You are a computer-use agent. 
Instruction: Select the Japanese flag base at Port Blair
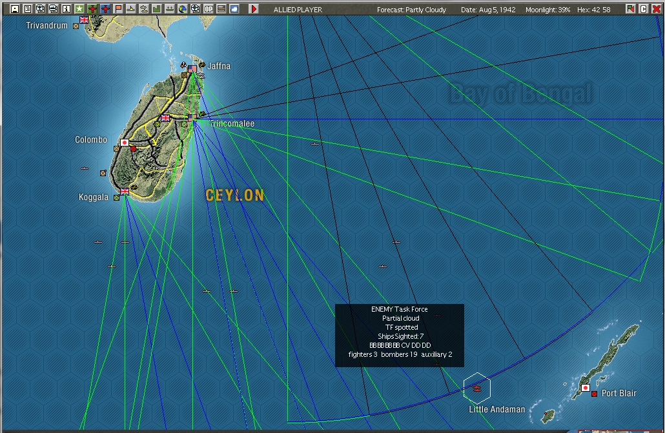click(x=586, y=388)
